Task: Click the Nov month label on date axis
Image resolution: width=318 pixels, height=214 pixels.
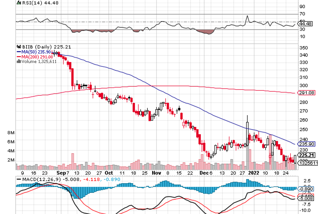Action: 156,173
